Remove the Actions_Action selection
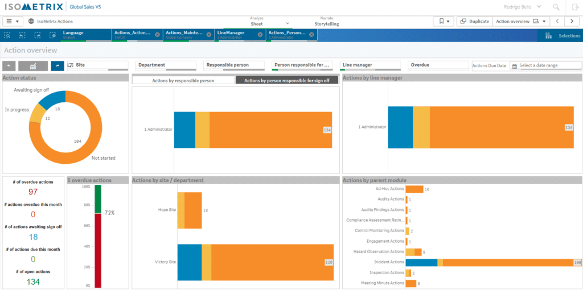 157,35
